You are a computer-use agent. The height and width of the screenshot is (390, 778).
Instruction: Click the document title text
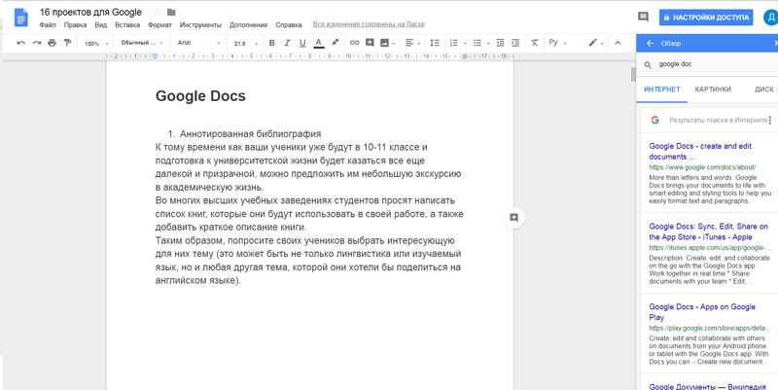(90, 12)
